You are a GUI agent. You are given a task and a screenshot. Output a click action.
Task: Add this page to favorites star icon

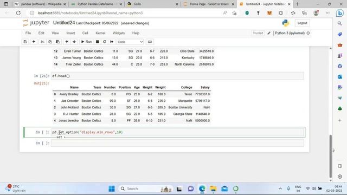pyautogui.click(x=234, y=13)
